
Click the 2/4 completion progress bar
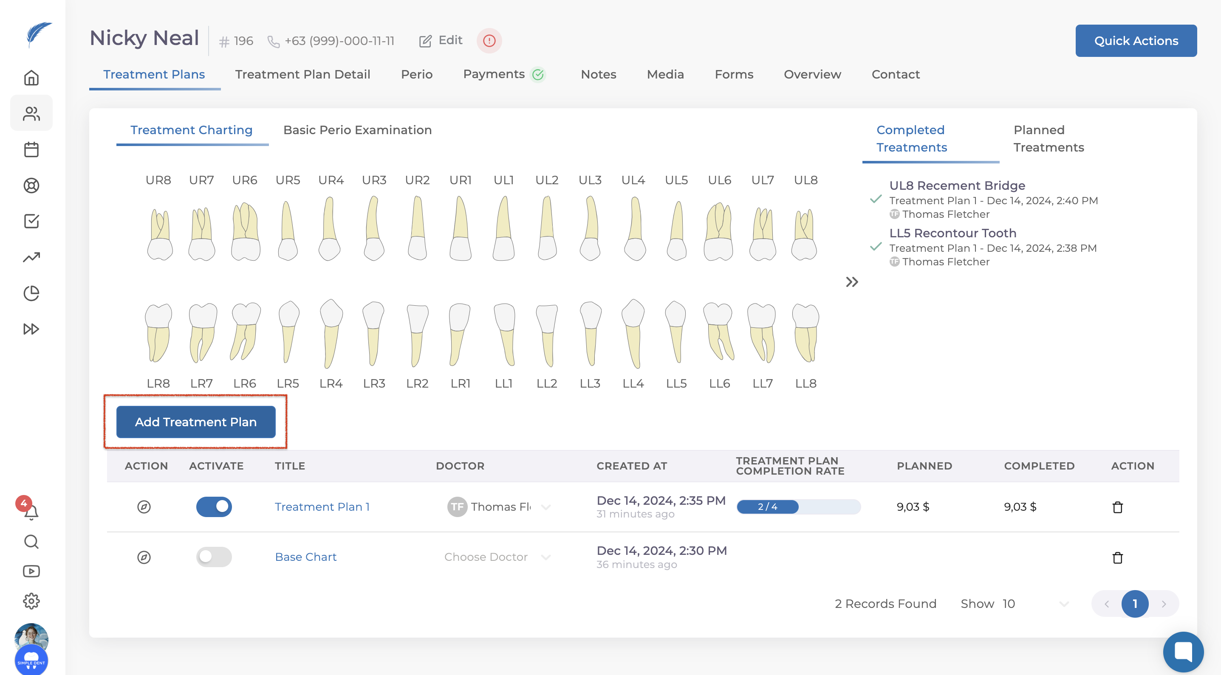coord(798,507)
